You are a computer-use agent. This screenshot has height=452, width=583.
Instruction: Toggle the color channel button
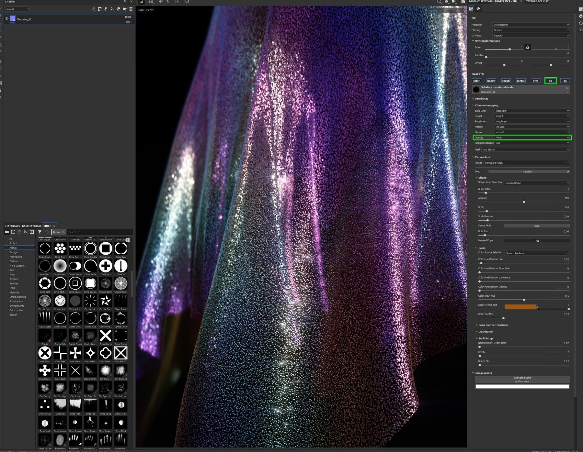click(476, 81)
